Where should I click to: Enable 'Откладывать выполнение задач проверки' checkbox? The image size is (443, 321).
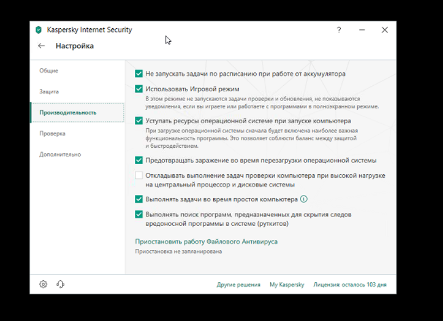139,175
